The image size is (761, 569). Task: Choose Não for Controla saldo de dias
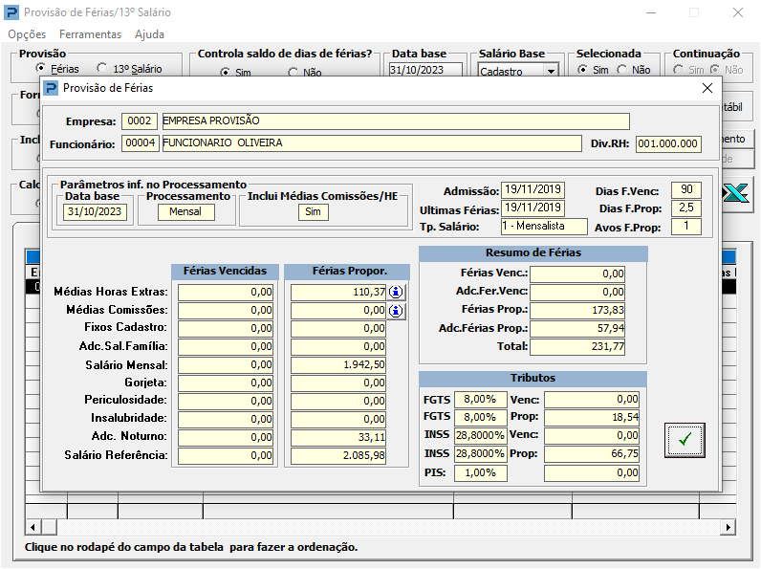(294, 72)
